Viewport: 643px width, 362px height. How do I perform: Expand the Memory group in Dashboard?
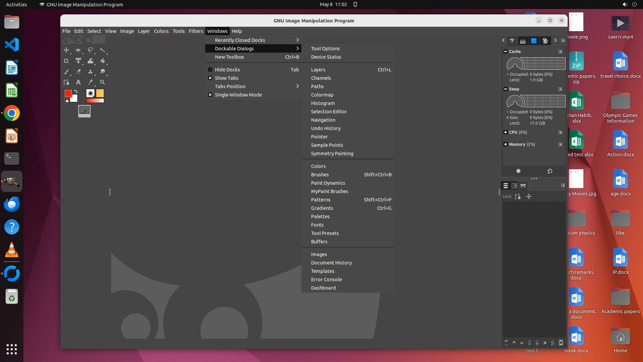pos(505,144)
